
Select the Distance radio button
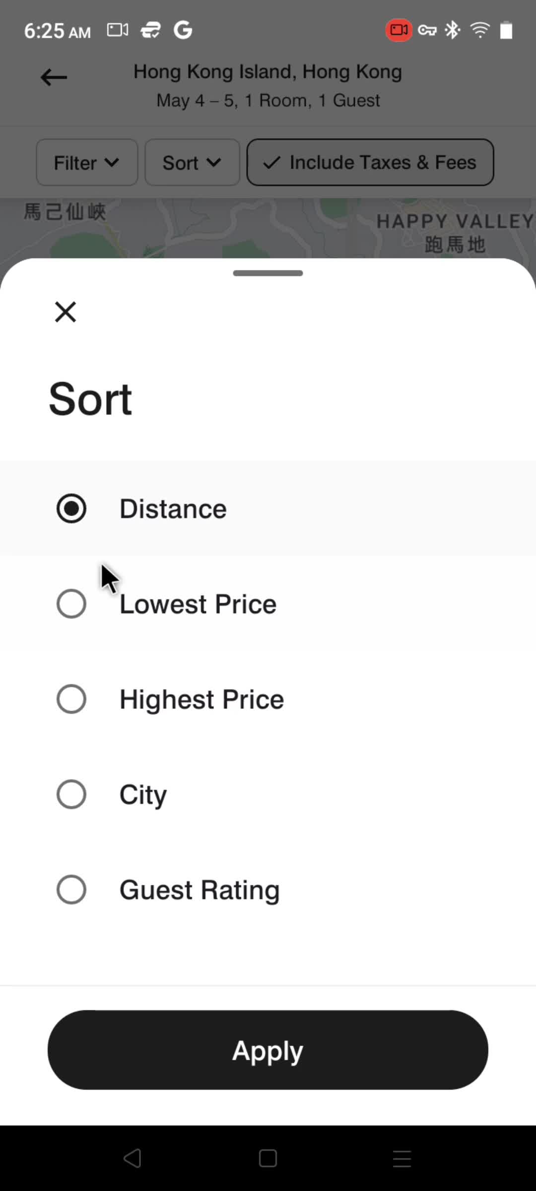(71, 508)
